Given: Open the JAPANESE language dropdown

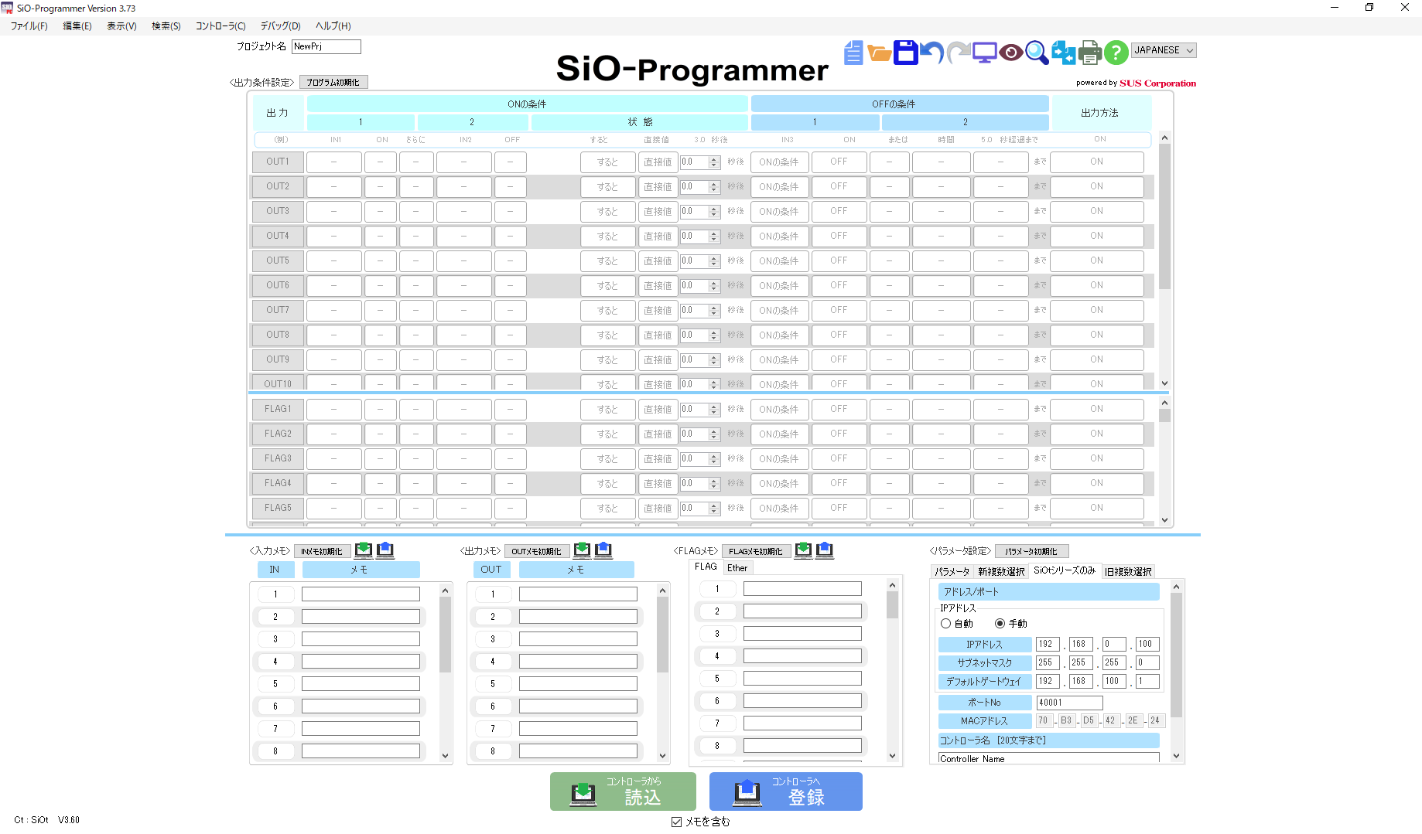Looking at the screenshot, I should [x=1163, y=49].
